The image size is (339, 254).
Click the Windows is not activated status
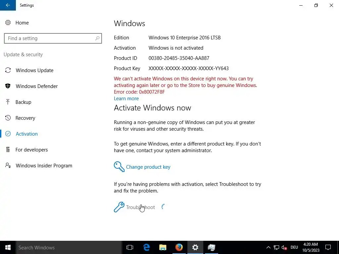pos(176,48)
